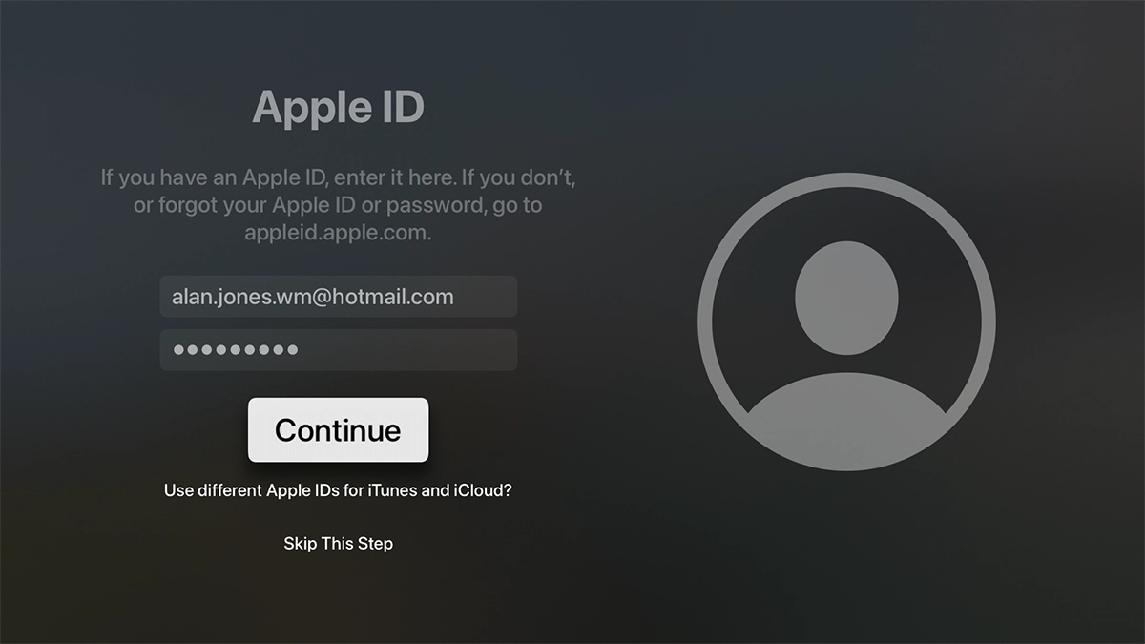The width and height of the screenshot is (1145, 644).
Task: Click the appleid.apple.com address text
Action: pyautogui.click(x=338, y=233)
